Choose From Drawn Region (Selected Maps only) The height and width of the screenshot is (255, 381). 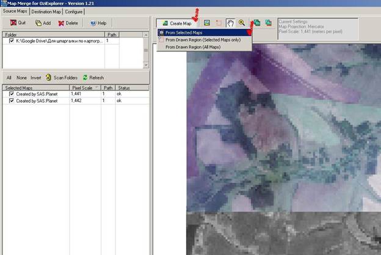[x=205, y=40]
